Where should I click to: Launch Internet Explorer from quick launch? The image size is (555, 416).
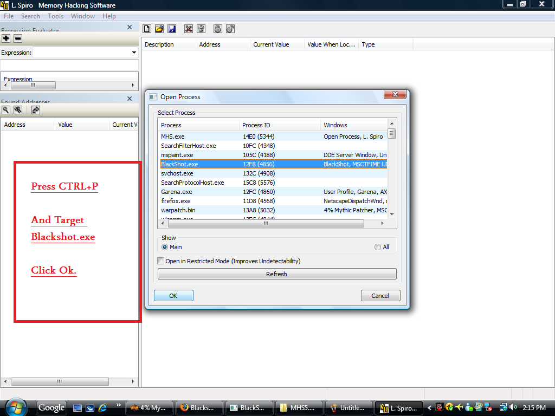point(102,408)
